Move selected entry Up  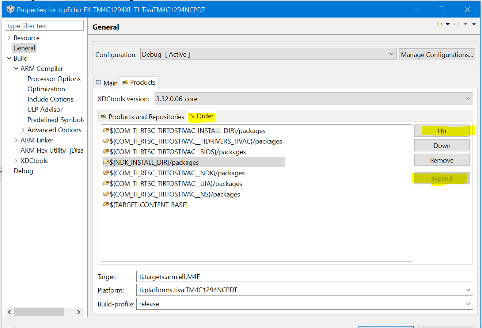click(442, 131)
